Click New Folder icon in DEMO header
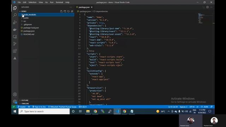The height and width of the screenshot is (127, 226). (x=65, y=11)
